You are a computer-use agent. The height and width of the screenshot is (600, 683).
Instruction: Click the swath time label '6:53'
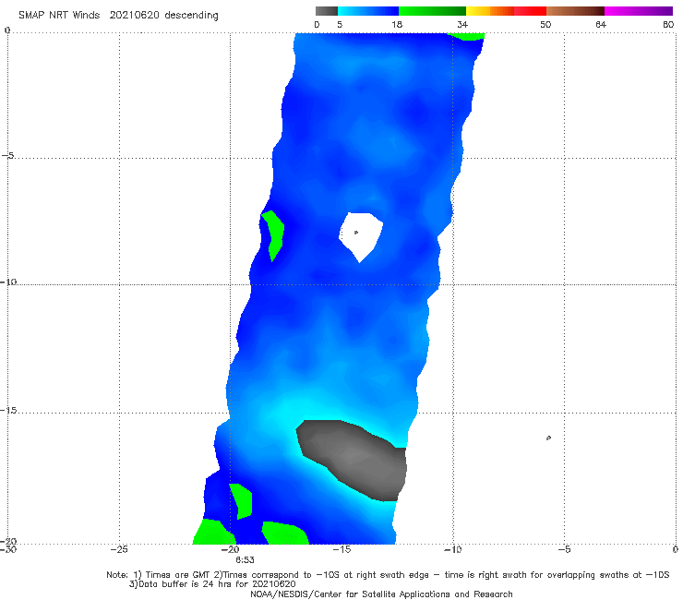245,559
